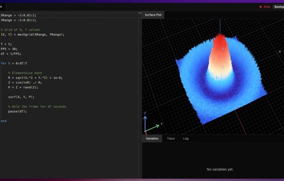The height and width of the screenshot is (181, 284).
Task: Switch to the Variables tab
Action: [152, 138]
